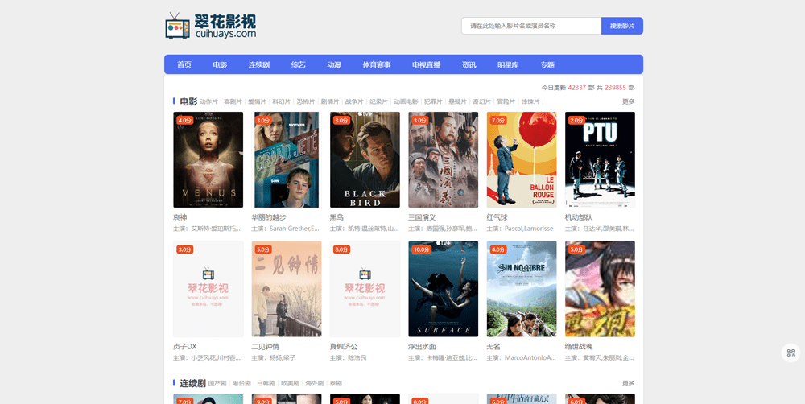Viewport: 805px width, 404px height.
Task: Filter movies by 冒险片
Action: tap(506, 101)
